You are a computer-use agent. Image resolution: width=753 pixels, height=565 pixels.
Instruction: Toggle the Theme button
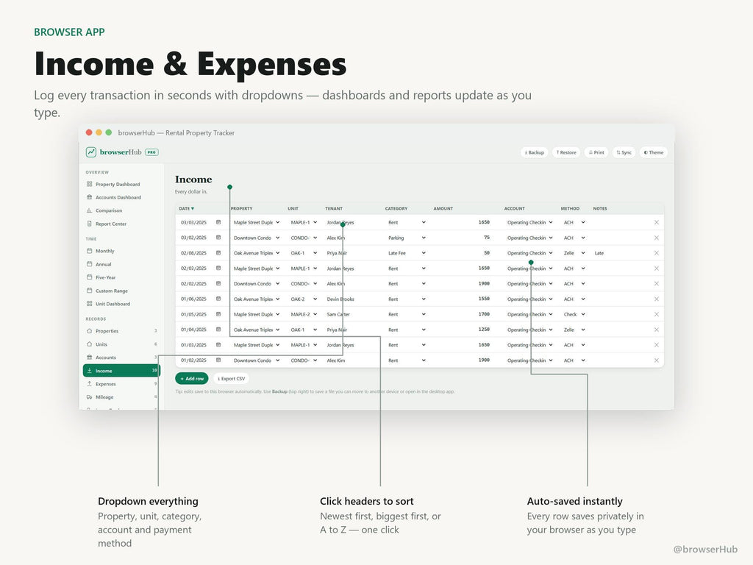coord(654,152)
